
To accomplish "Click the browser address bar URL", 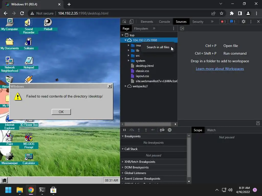I will (83, 13).
